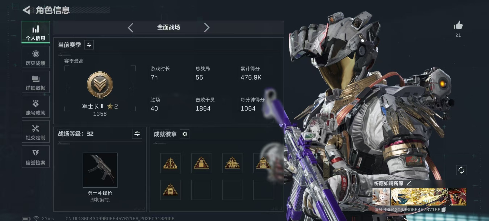Open the 社交定制 tools icon
Image resolution: width=489 pixels, height=221 pixels.
click(x=36, y=132)
